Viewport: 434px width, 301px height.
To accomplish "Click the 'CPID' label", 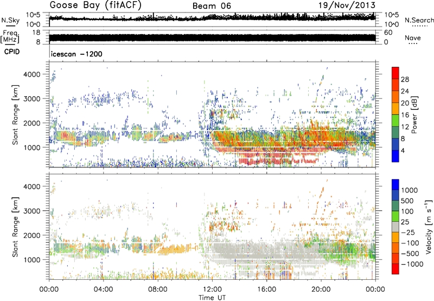I will point(11,52).
